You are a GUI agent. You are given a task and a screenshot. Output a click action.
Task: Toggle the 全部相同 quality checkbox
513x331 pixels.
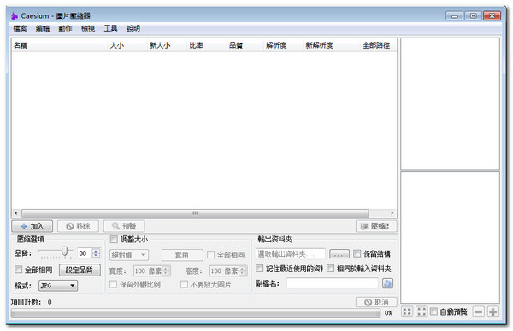point(19,270)
